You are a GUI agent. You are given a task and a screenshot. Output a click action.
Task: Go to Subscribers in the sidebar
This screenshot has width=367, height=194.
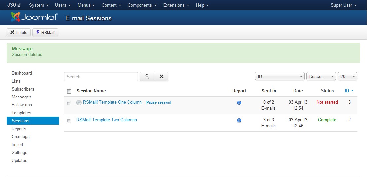click(23, 89)
